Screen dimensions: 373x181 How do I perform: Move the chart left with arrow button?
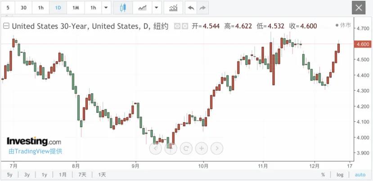pyautogui.click(x=156, y=149)
